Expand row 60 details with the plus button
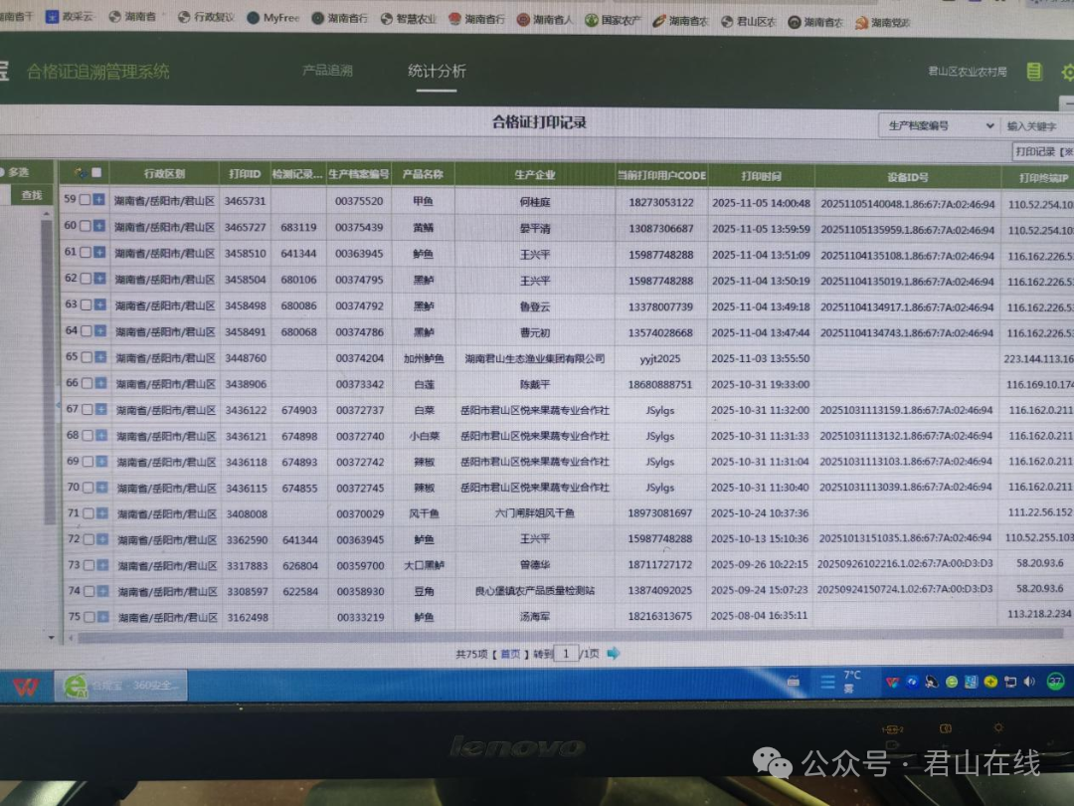 click(x=99, y=227)
